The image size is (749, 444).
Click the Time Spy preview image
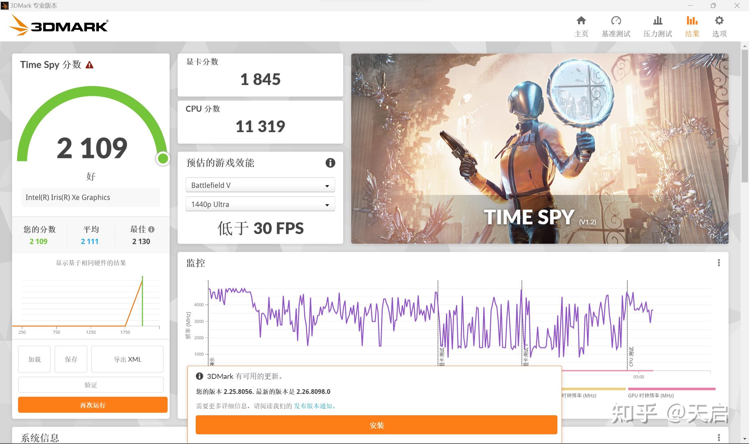point(539,148)
